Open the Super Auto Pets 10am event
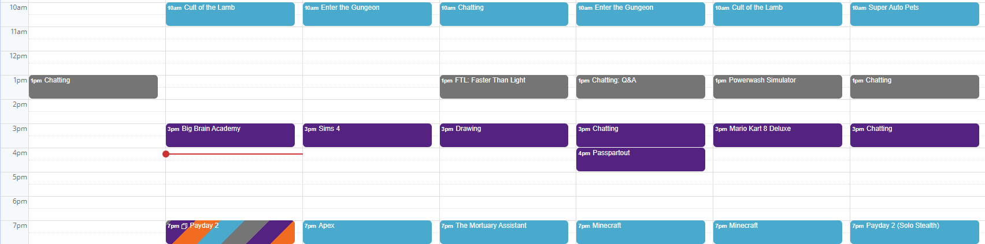This screenshot has height=244, width=985. click(914, 14)
